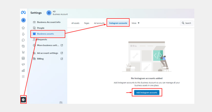Select Instagram accounts tab
The height and width of the screenshot is (112, 212).
tap(118, 23)
